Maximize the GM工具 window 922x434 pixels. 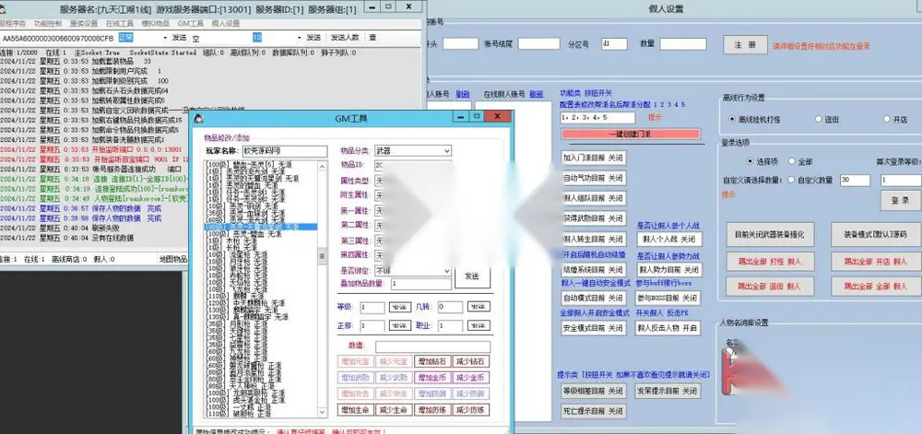click(x=477, y=117)
